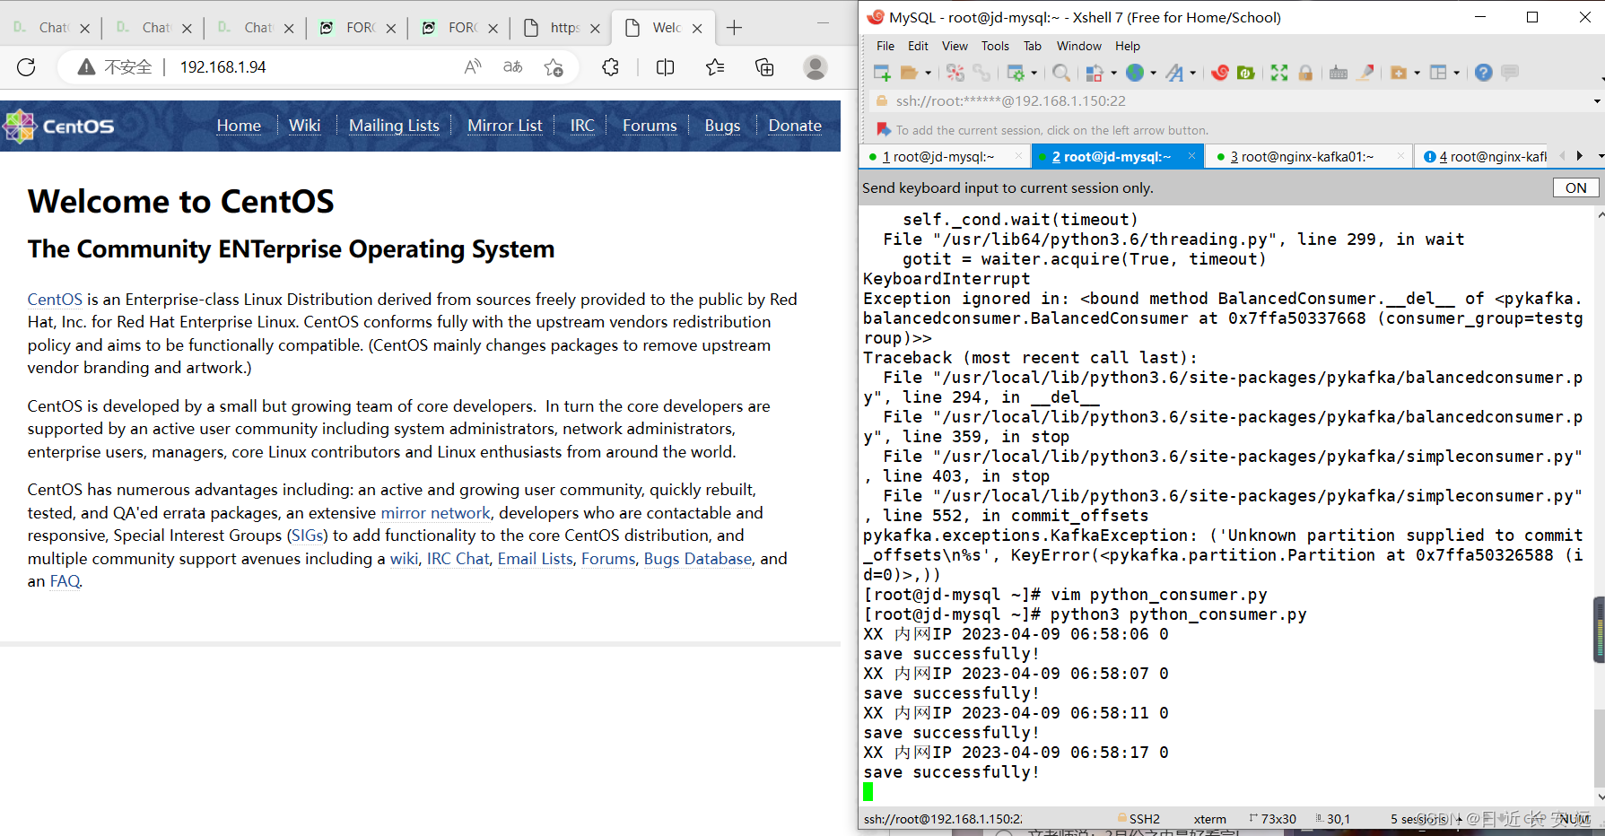Switch to session tab 1 root@jd-mysql
The height and width of the screenshot is (836, 1605).
(938, 157)
